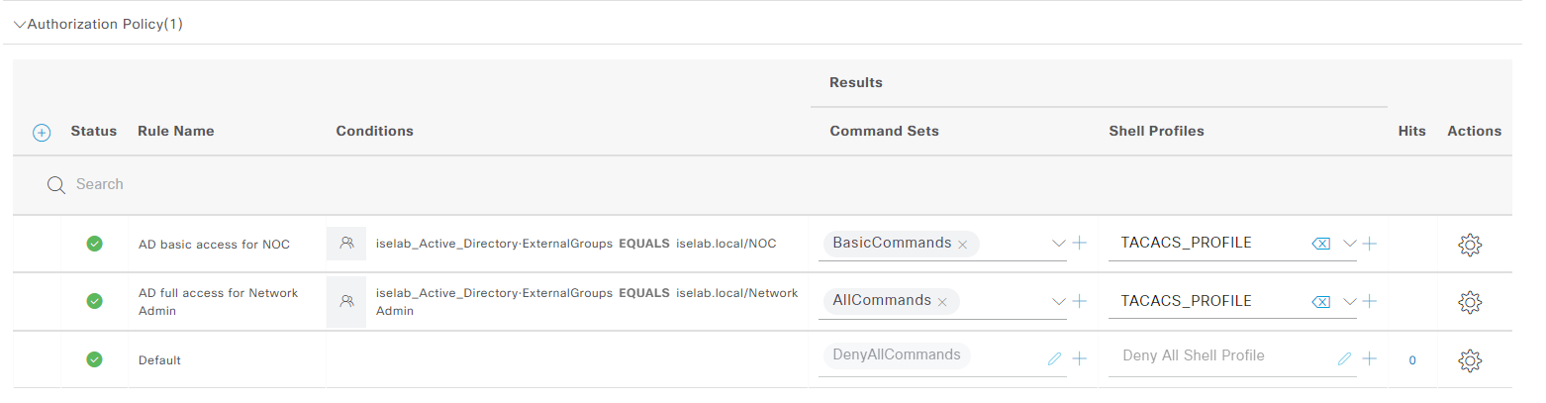
Task: Open gear actions for Default rule
Action: [1470, 360]
